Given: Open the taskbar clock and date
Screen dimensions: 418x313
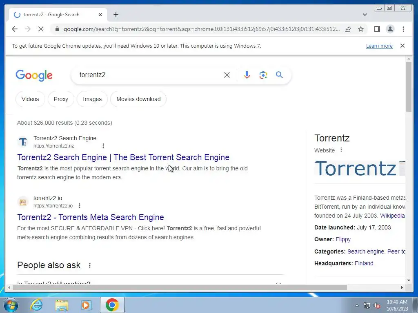Looking at the screenshot, I should (x=397, y=305).
